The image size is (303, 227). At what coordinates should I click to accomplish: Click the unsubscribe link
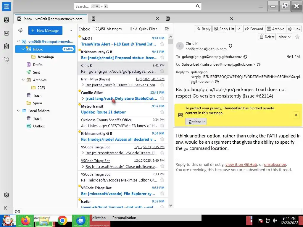click(x=275, y=164)
